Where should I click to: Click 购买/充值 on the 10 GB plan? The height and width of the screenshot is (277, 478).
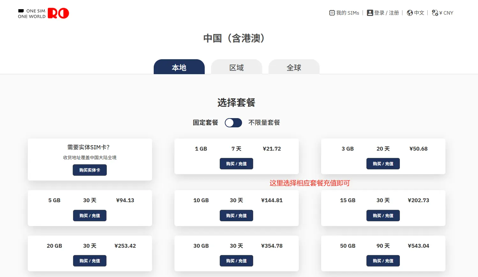pyautogui.click(x=236, y=216)
